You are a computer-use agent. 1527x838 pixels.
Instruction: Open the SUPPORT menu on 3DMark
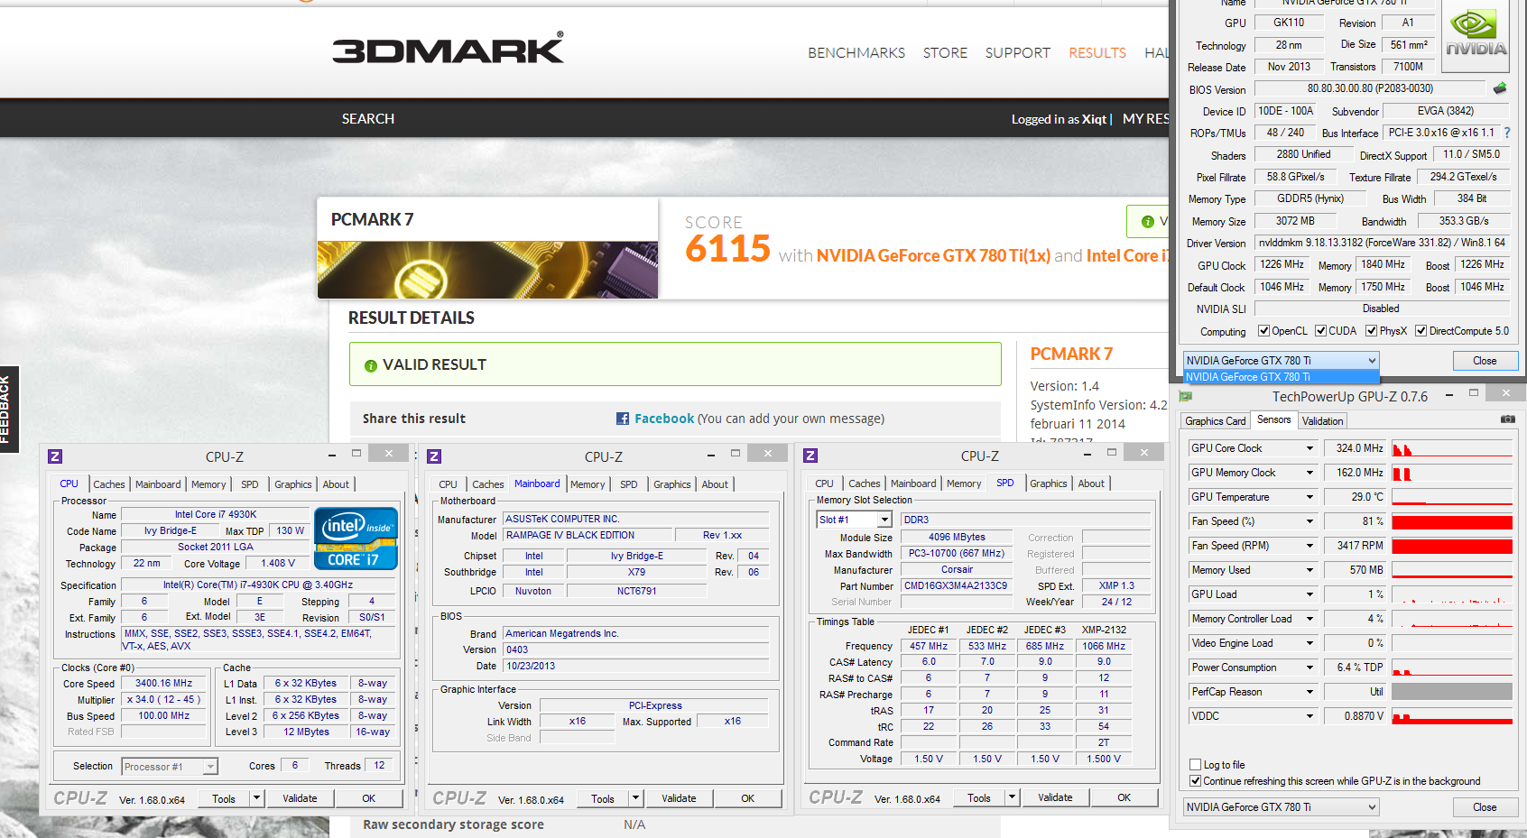coord(1017,53)
